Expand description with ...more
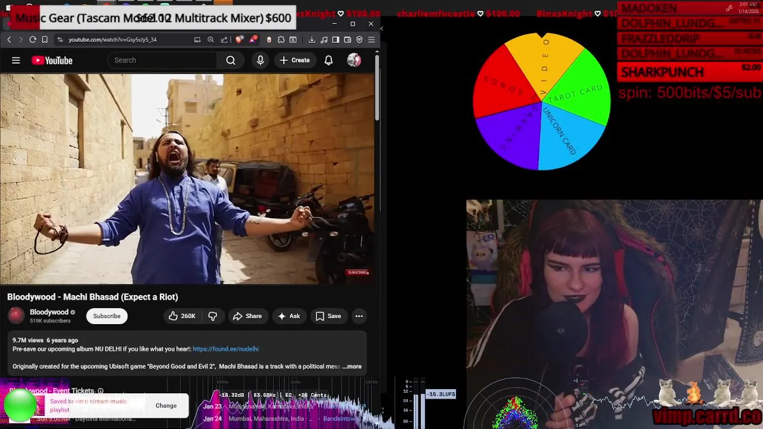This screenshot has height=429, width=763. (352, 366)
